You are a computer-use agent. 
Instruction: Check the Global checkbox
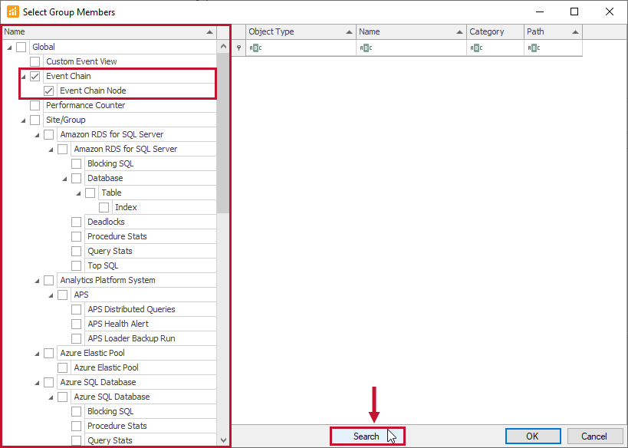[21, 46]
